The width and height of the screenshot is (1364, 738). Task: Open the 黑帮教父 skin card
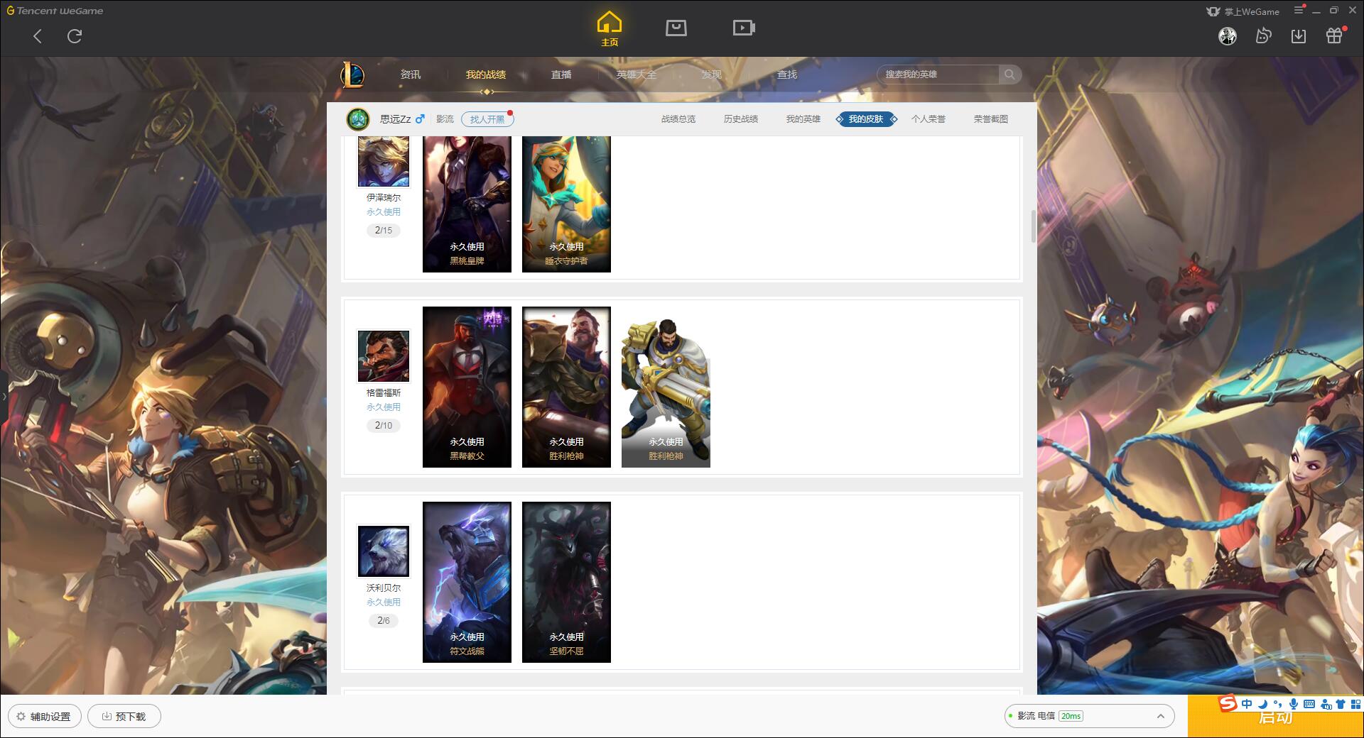pos(467,387)
